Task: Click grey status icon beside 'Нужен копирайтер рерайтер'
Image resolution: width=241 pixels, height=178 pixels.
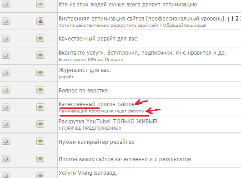Action: 6,141
